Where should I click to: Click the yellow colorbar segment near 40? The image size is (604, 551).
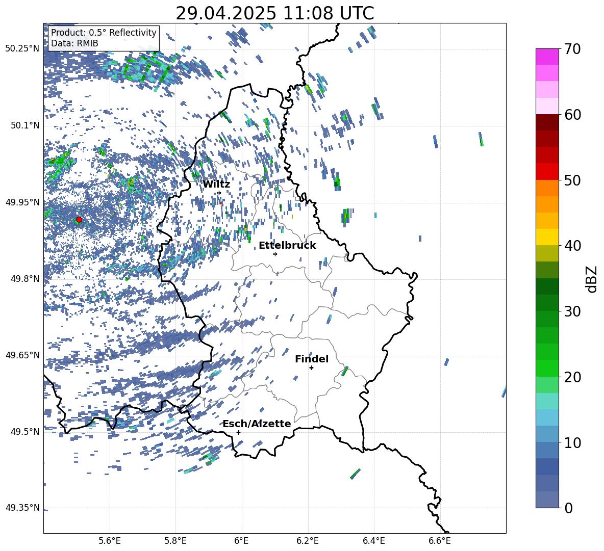[547, 237]
